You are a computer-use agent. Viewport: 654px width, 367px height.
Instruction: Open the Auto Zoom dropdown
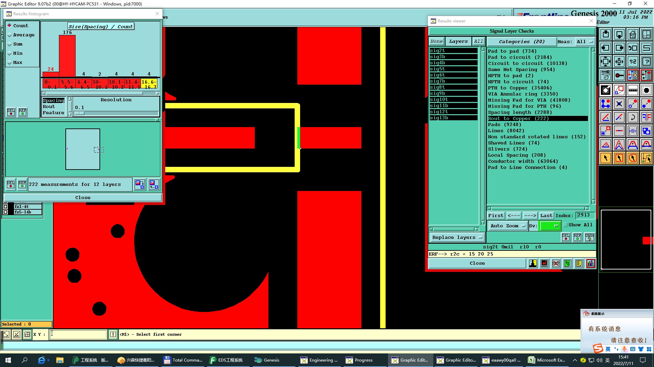click(x=508, y=226)
